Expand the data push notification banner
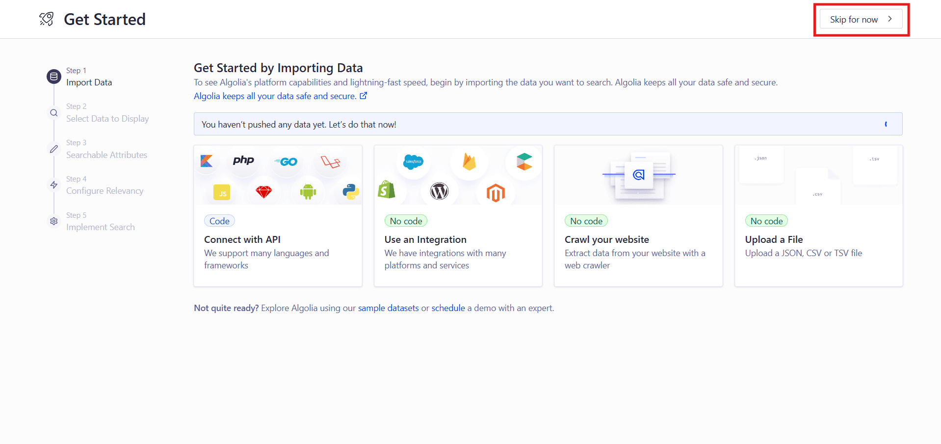The image size is (941, 444). pos(886,124)
